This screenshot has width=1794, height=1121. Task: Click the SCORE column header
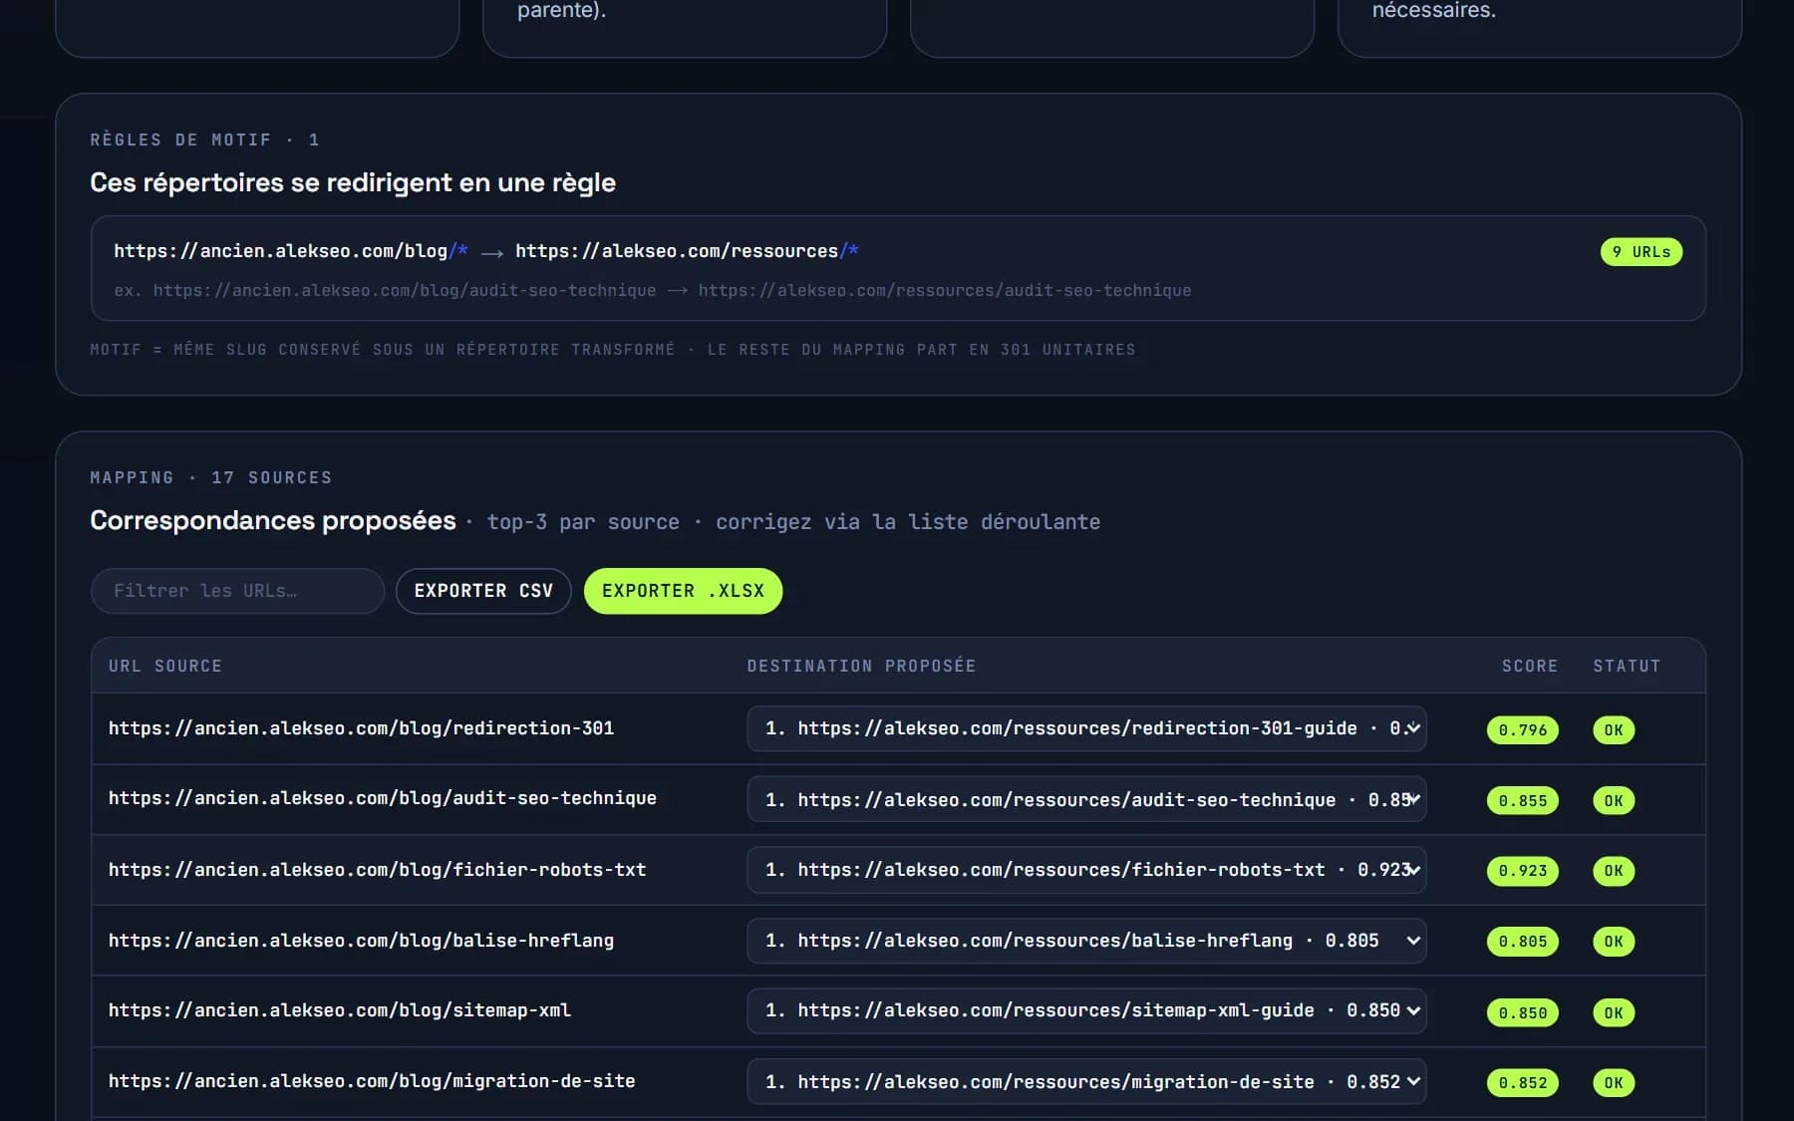(1530, 666)
